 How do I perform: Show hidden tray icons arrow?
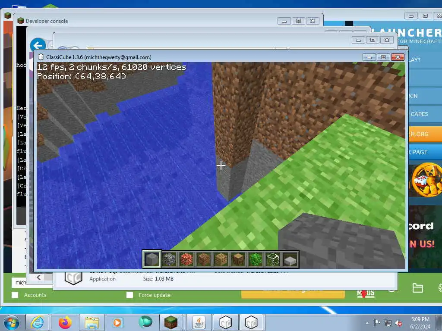pos(367,323)
